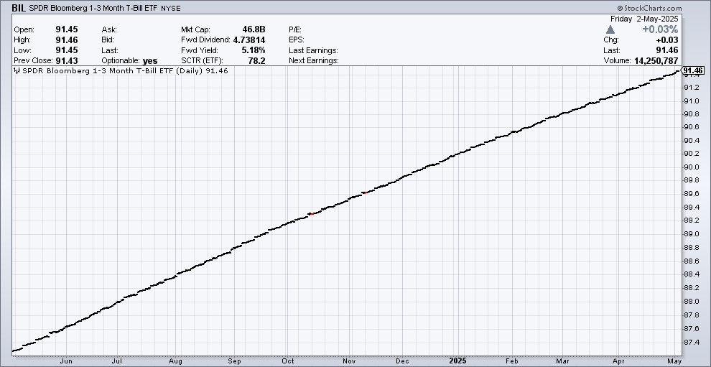Click the Oct label on the time axis

click(287, 361)
